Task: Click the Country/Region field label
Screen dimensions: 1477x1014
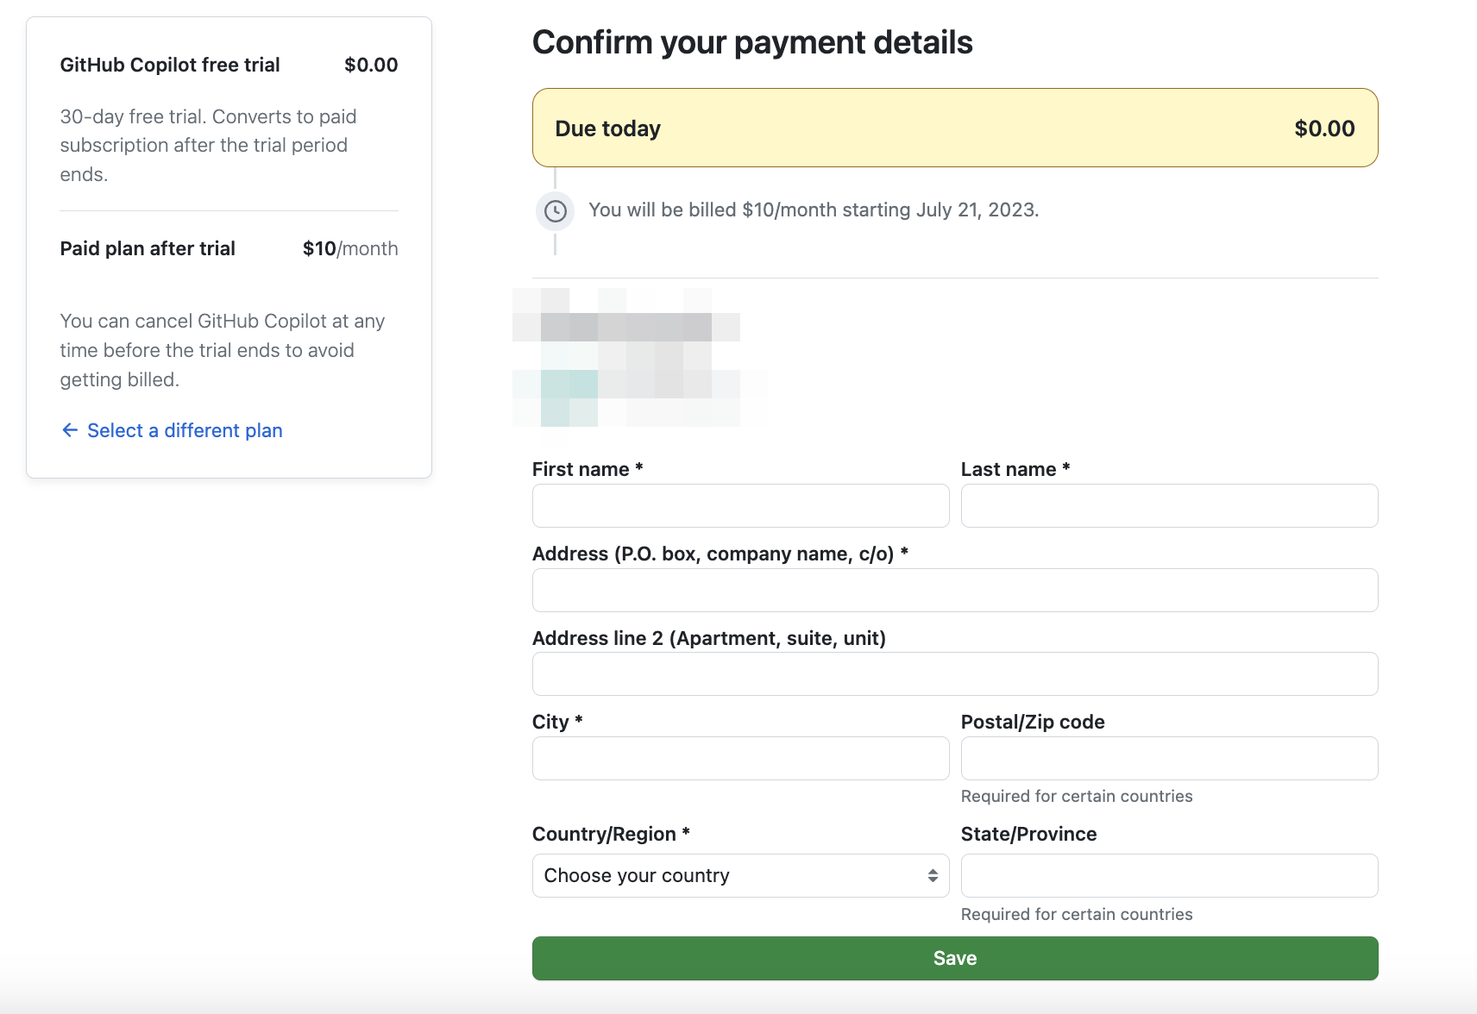Action: tap(611, 834)
